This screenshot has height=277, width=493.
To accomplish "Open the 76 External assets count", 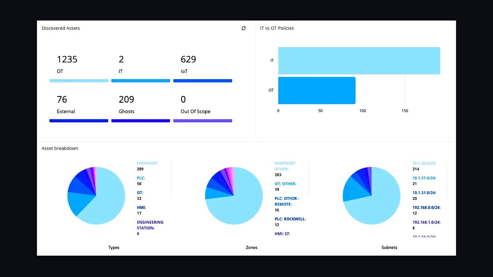I will click(62, 100).
